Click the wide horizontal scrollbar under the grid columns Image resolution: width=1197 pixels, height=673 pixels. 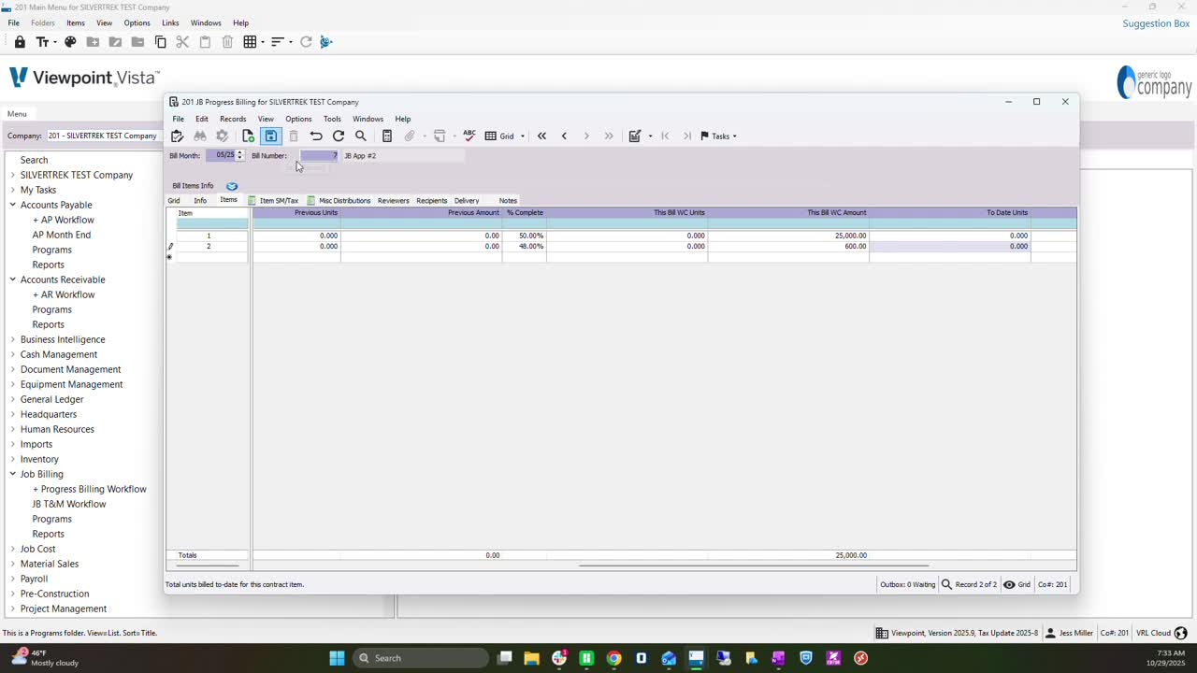pyautogui.click(x=753, y=566)
